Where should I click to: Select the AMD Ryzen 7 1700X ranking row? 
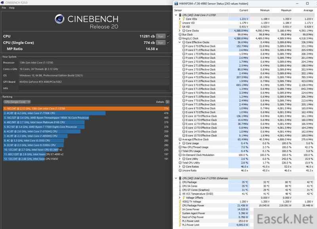point(86,127)
